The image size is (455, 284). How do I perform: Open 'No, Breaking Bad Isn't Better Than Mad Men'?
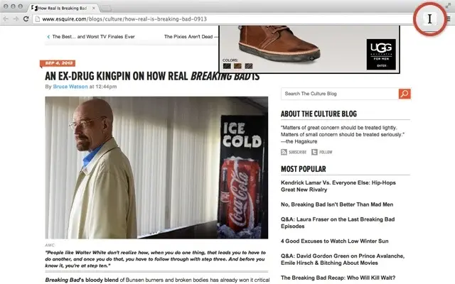(337, 204)
